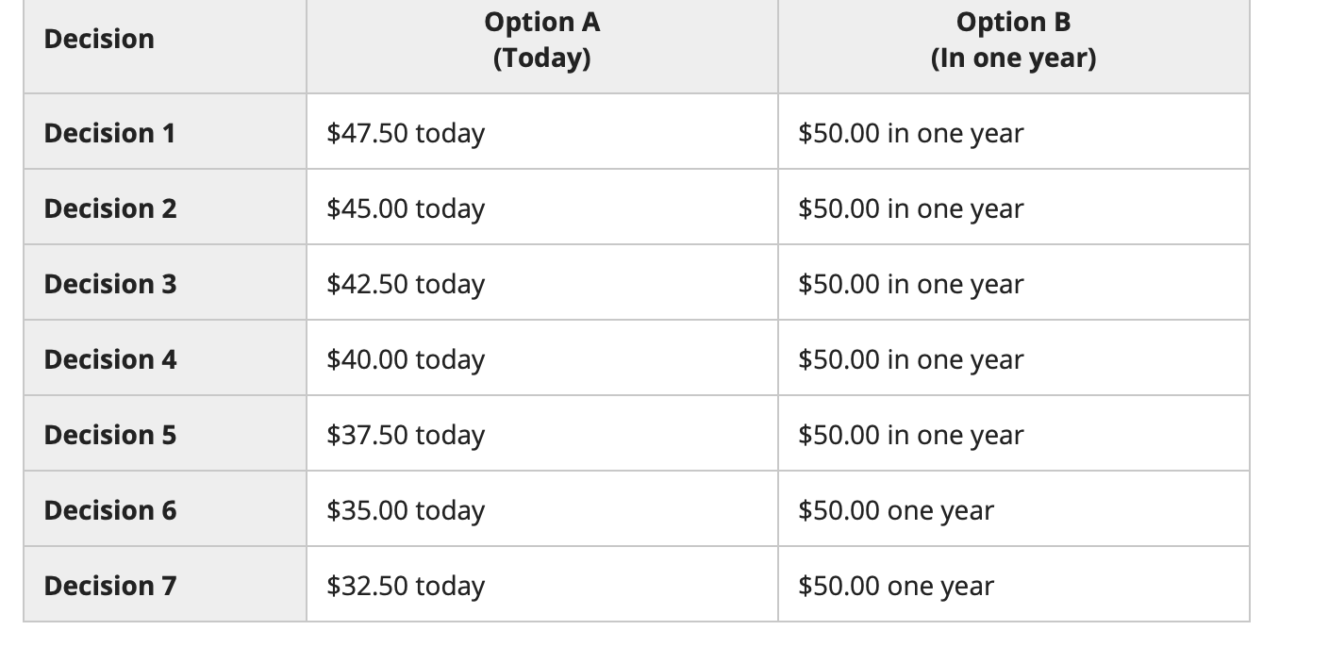Pick Decision 5's "$50.00 in one year" cell
Image resolution: width=1329 pixels, height=647 pixels.
click(x=910, y=435)
